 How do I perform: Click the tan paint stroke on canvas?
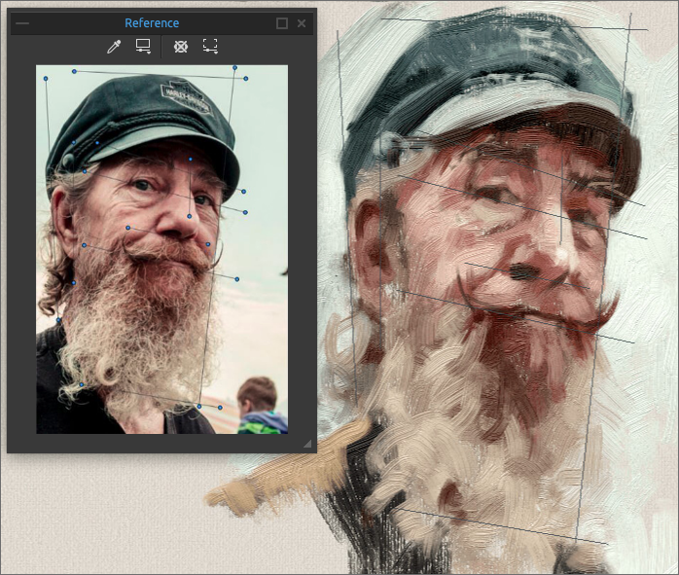282,477
